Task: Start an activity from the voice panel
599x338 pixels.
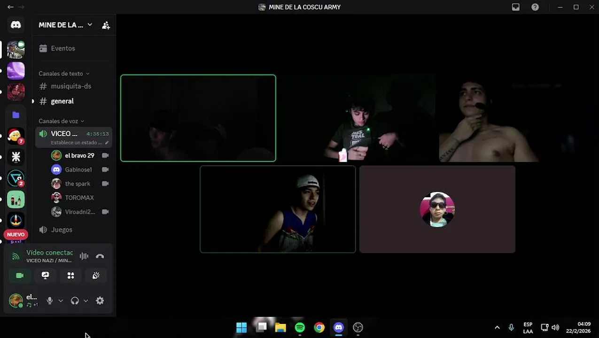Action: click(70, 276)
